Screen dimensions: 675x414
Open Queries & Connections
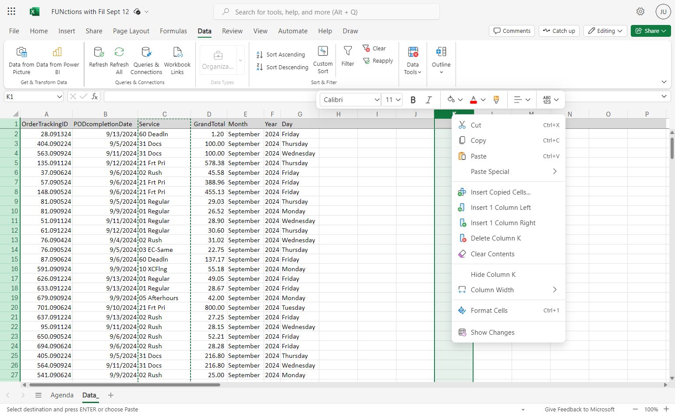pos(146,61)
